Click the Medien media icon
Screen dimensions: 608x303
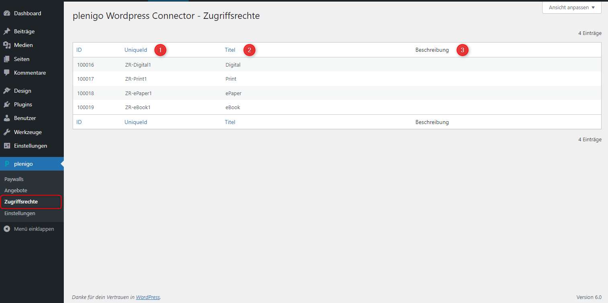[x=7, y=45]
